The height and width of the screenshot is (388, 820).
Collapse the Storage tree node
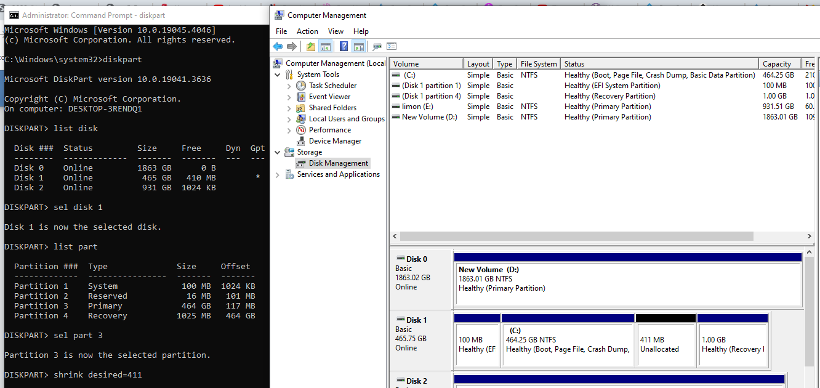[x=278, y=152]
